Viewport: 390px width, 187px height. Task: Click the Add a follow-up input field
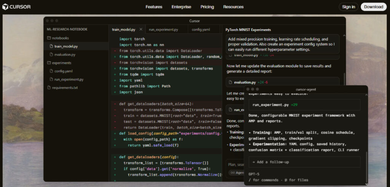[304, 162]
